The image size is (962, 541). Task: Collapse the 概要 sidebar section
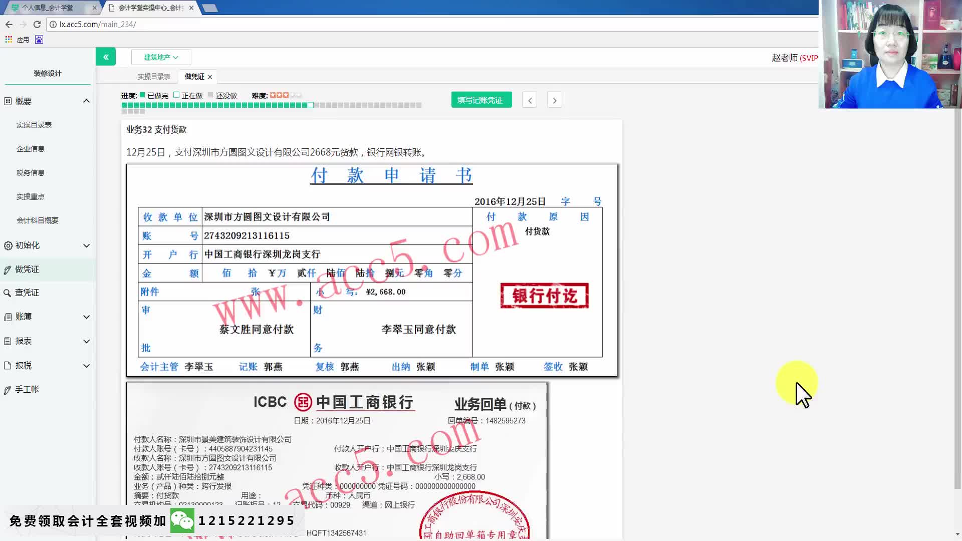86,101
